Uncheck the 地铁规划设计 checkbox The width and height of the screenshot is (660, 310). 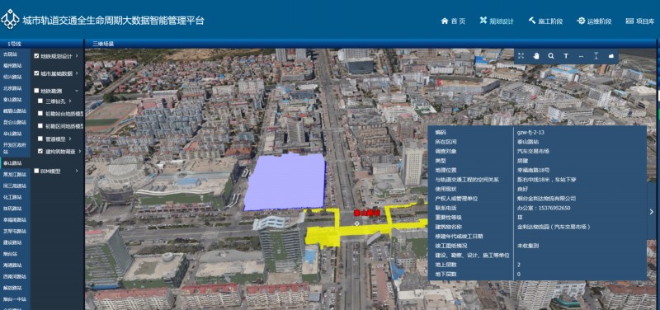pos(36,56)
